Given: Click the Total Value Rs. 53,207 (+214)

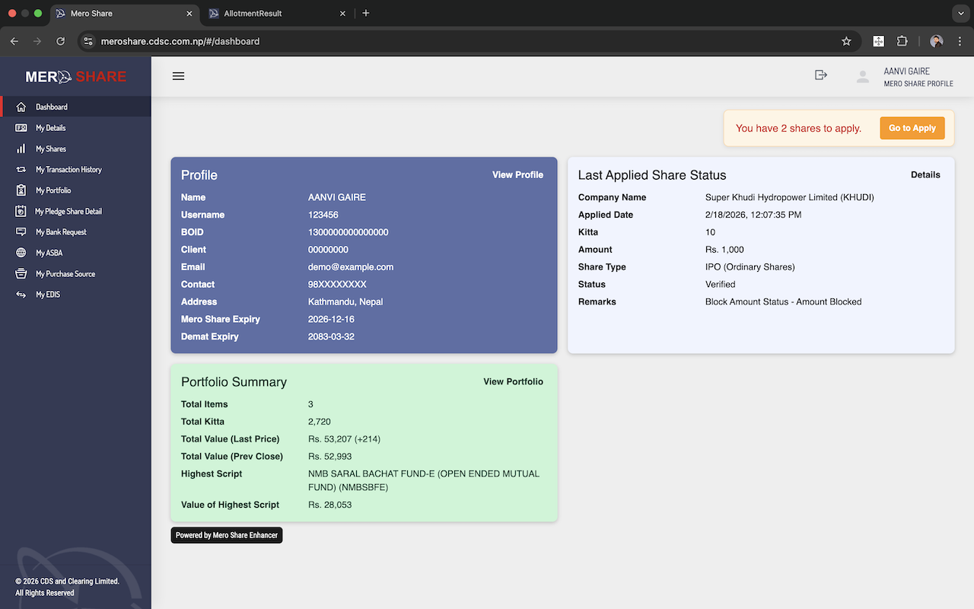Looking at the screenshot, I should 344,439.
